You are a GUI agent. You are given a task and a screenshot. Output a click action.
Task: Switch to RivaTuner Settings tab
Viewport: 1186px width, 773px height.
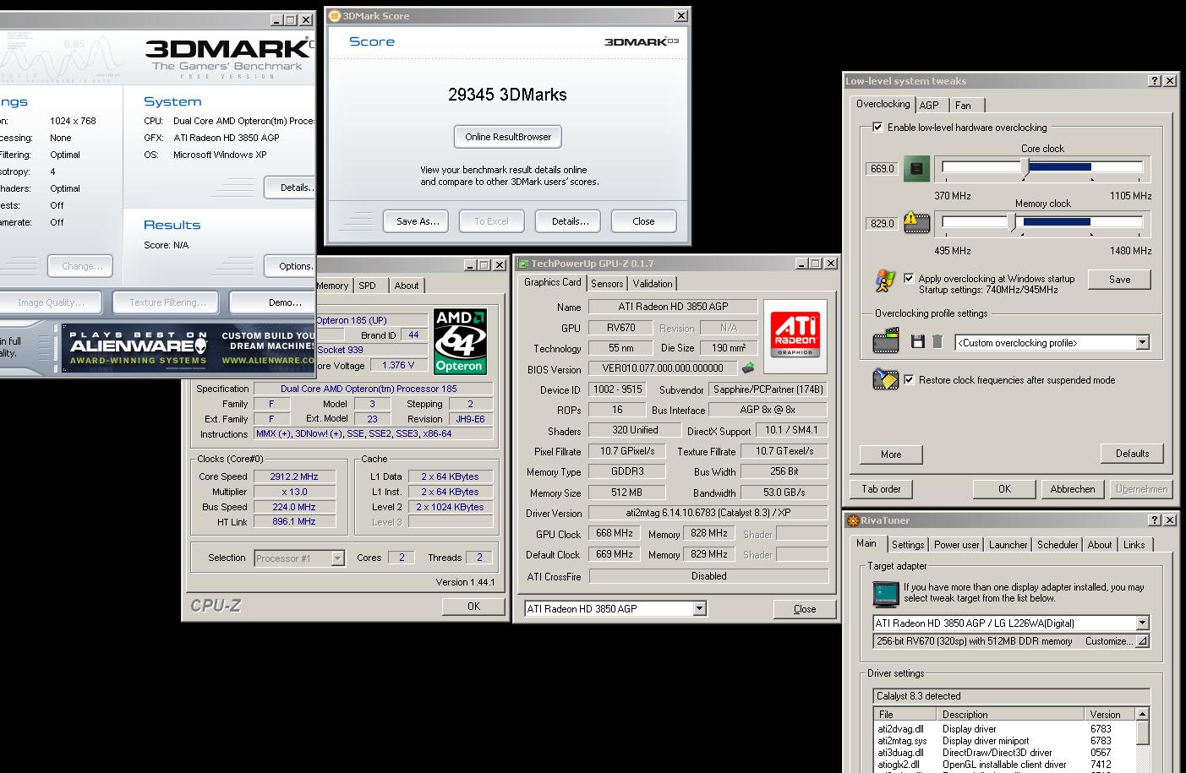908,545
